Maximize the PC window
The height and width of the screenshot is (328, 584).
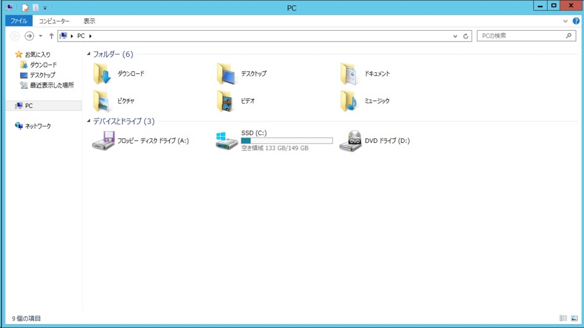click(x=553, y=5)
